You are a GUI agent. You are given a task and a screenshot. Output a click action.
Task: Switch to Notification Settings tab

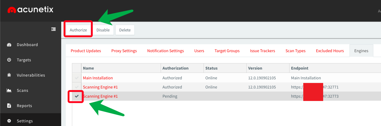click(x=166, y=51)
